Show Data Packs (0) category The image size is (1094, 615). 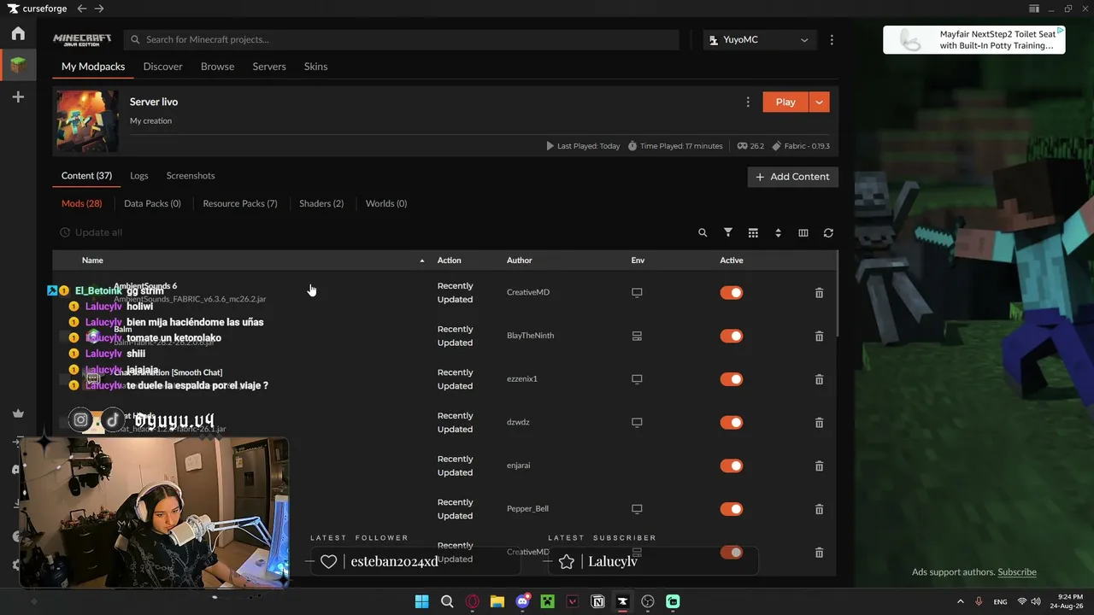152,203
